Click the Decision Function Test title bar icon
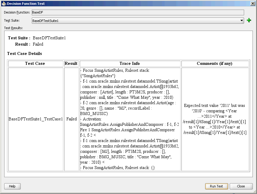Screen dimensions: 257x194 pyautogui.click(x=4, y=3)
